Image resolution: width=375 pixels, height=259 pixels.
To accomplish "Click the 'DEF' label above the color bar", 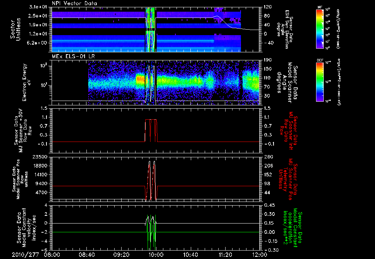I will tap(320, 60).
